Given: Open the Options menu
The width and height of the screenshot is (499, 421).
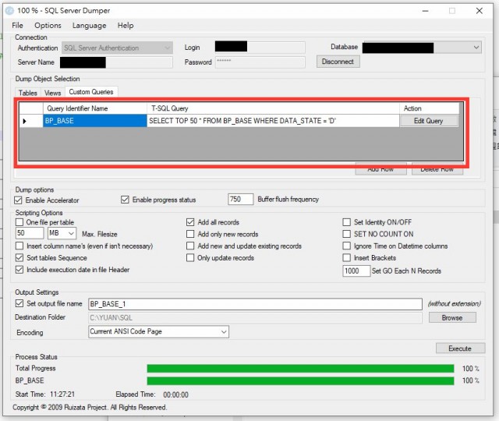Looking at the screenshot, I should point(48,26).
